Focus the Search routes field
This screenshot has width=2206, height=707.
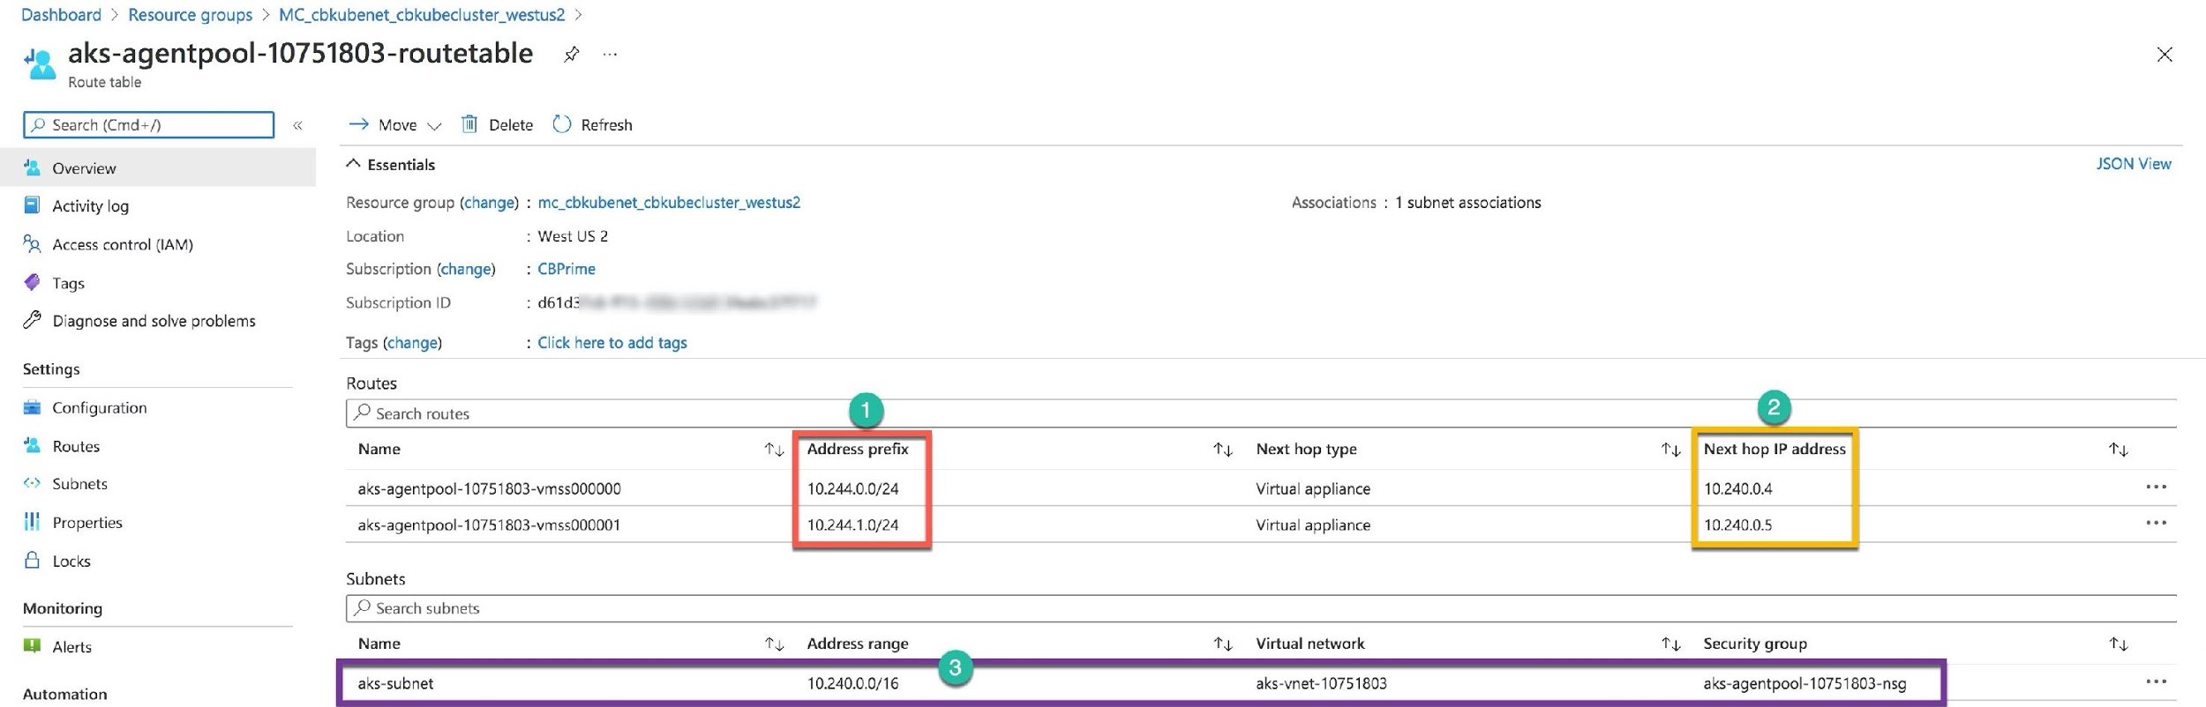coord(1261,413)
